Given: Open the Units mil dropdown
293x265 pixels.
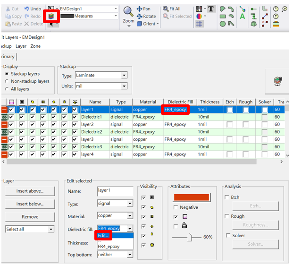Looking at the screenshot, I should click(124, 86).
